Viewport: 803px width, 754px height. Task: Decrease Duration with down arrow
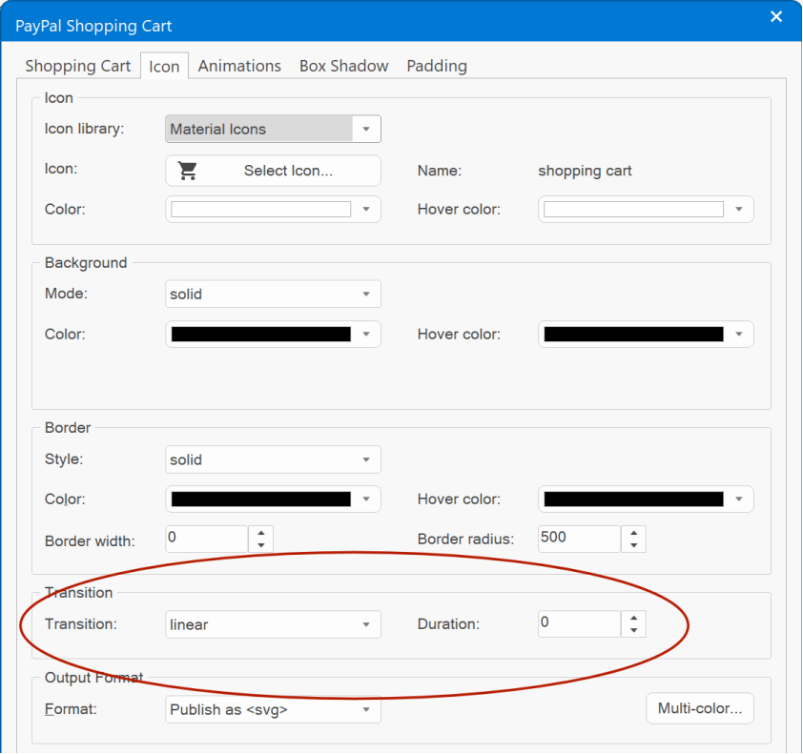point(634,631)
